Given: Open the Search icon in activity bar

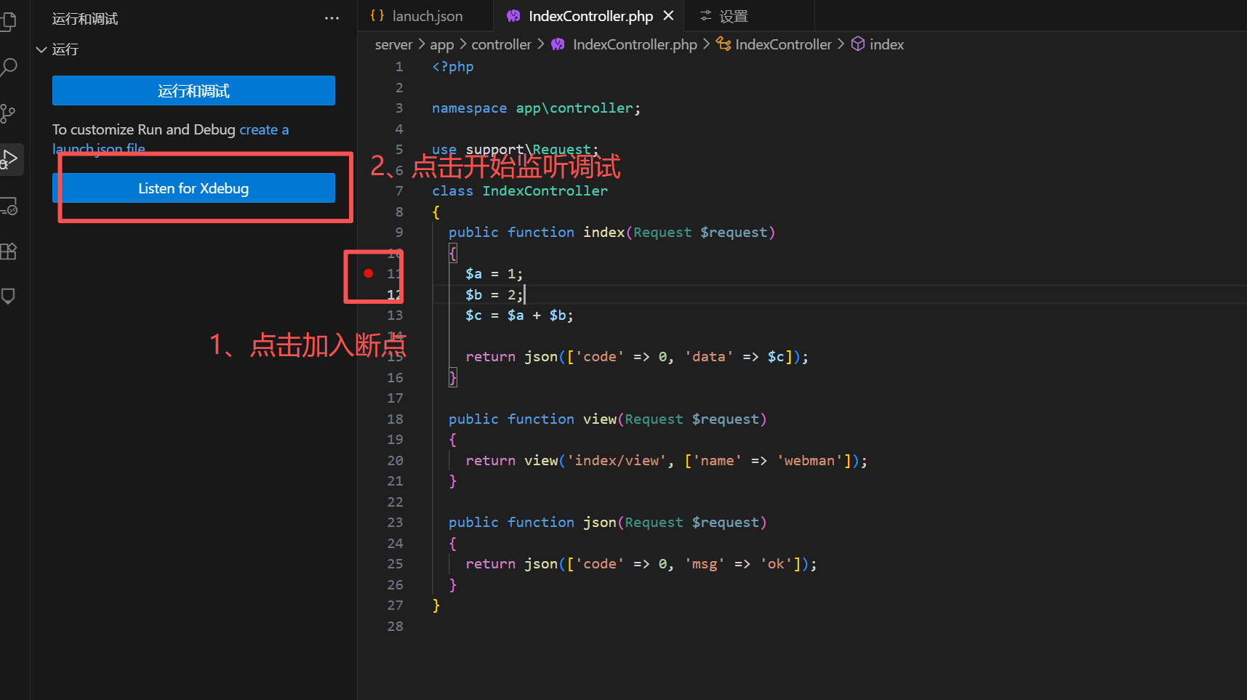Looking at the screenshot, I should pyautogui.click(x=9, y=68).
